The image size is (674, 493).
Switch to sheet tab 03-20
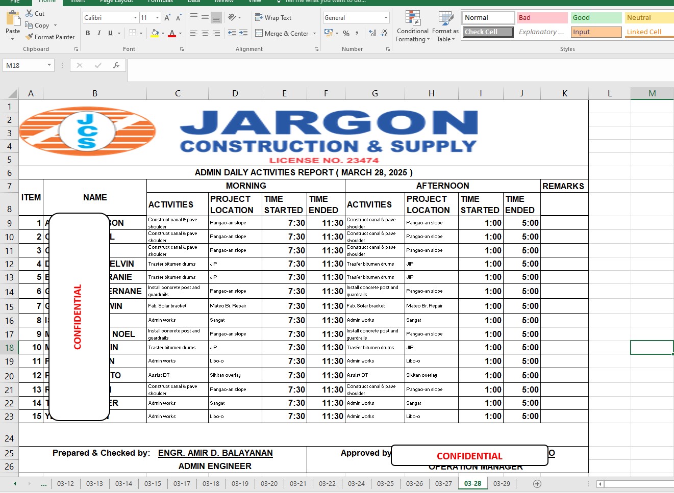point(269,483)
